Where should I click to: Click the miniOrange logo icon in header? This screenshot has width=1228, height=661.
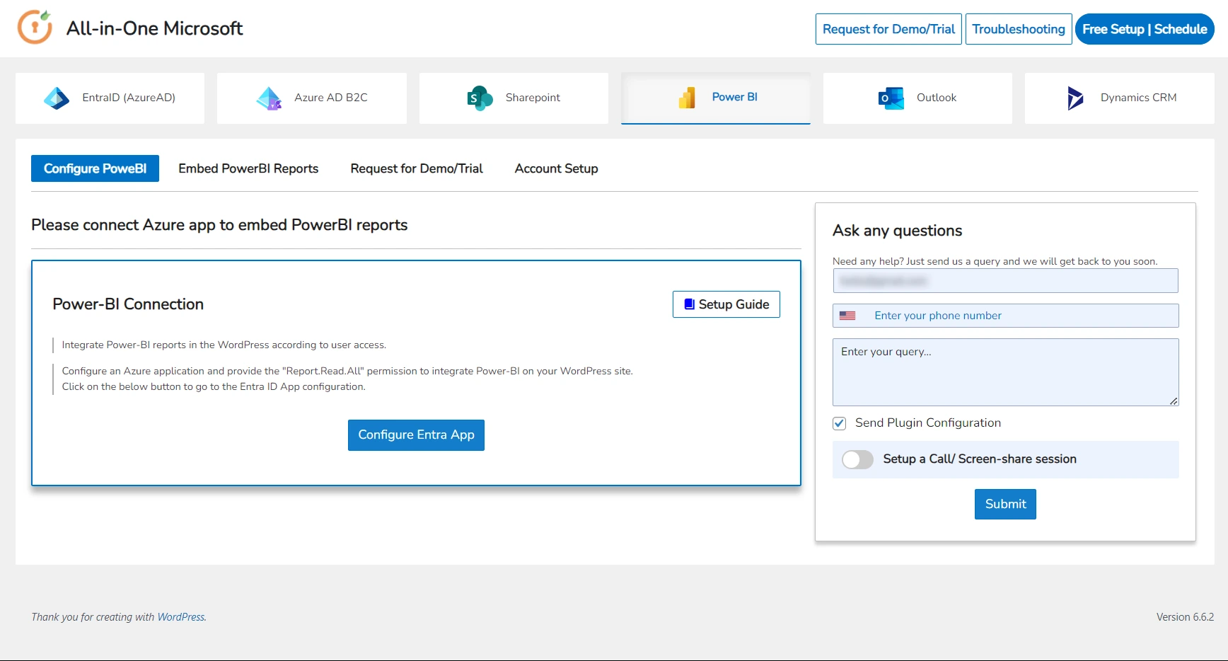tap(35, 28)
